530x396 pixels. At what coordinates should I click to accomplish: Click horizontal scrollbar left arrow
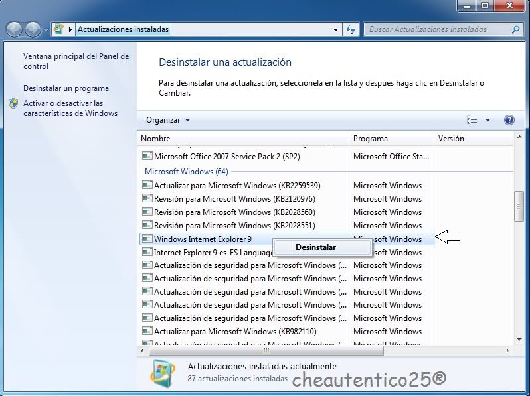(142, 350)
